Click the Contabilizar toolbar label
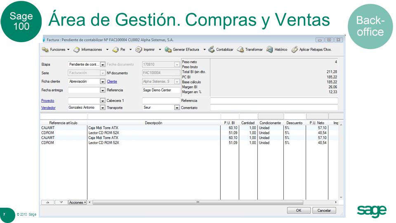This screenshot has height=223, width=396. (224, 50)
